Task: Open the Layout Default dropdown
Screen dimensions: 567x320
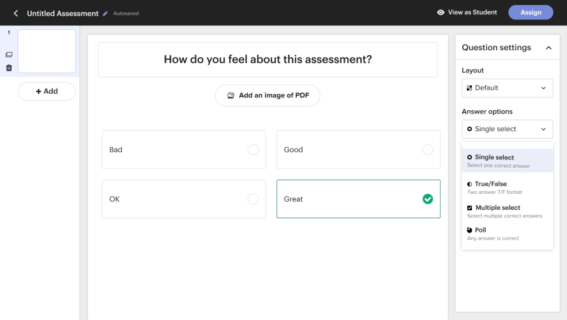Action: click(x=507, y=88)
